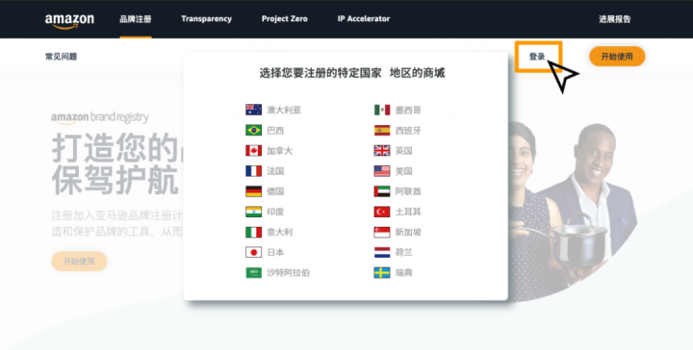Click the Amazon logo in header

click(x=69, y=20)
